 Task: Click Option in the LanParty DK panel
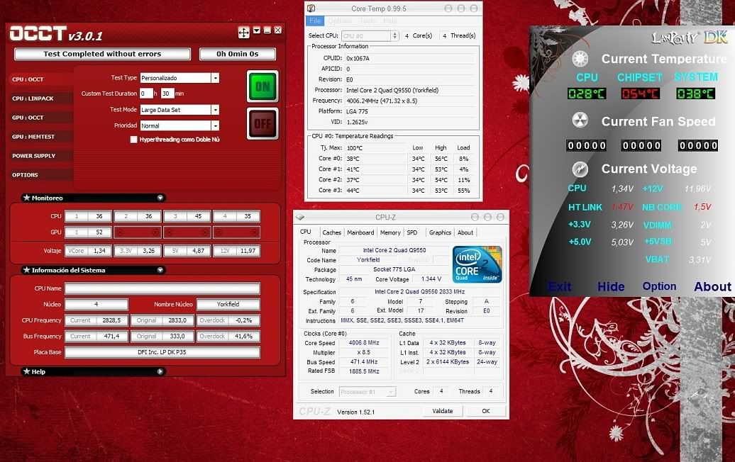(660, 286)
